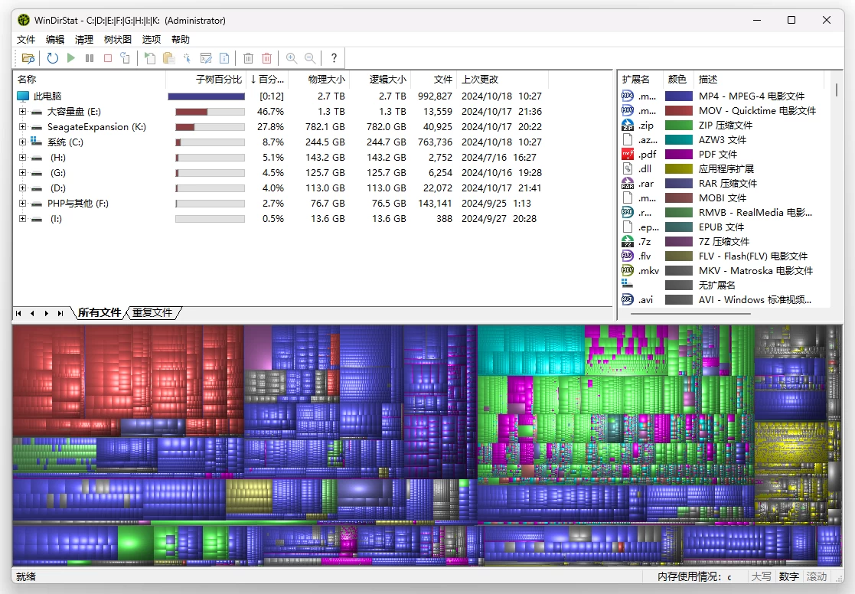
Task: Expand the 大容量盘 (E:) drive node
Action: tap(22, 112)
